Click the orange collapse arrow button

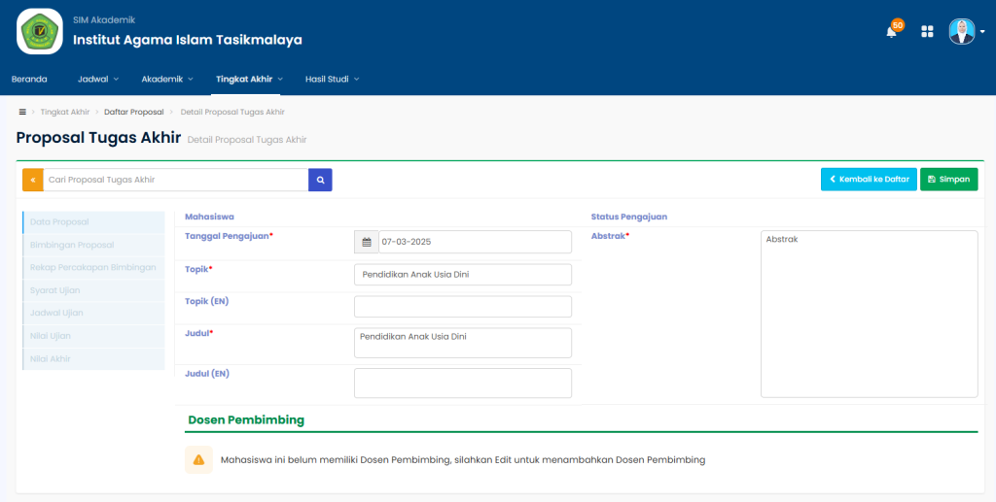33,180
